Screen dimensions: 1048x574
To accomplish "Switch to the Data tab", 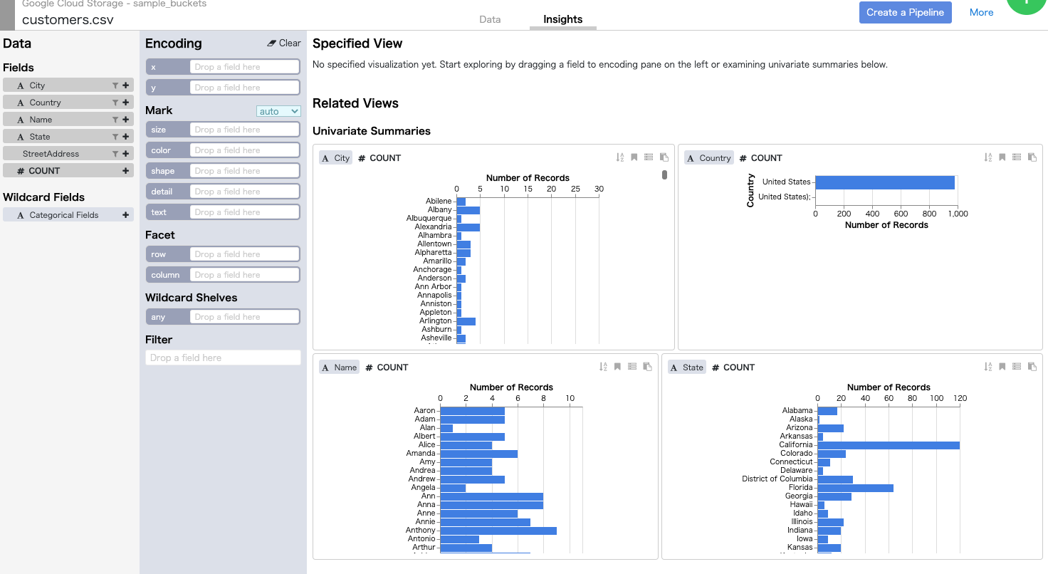I will (x=490, y=19).
